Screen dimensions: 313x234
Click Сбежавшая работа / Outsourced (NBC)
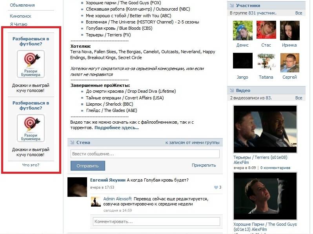[x=138, y=9]
